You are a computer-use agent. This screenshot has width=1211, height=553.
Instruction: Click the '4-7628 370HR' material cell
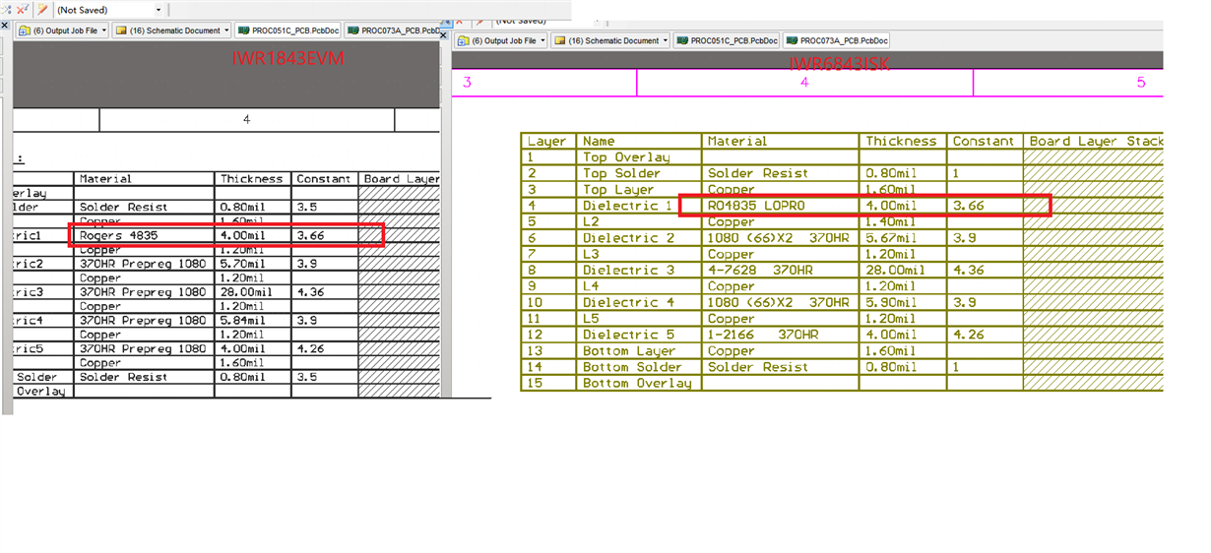coord(781,270)
